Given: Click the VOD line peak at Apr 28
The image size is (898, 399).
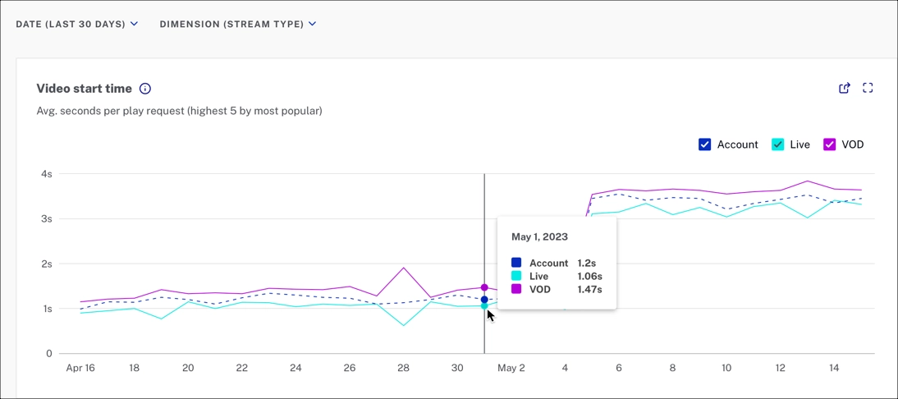Looking at the screenshot, I should (404, 268).
